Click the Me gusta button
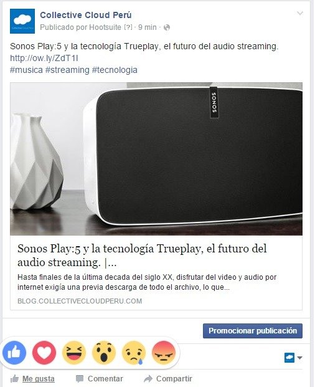The height and width of the screenshot is (387, 315). coord(32,379)
